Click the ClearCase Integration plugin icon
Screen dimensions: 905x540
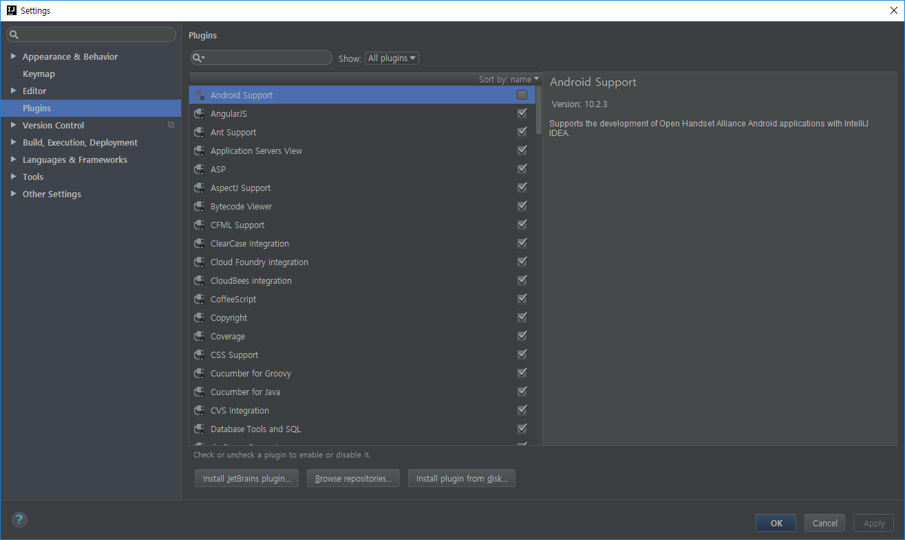200,244
